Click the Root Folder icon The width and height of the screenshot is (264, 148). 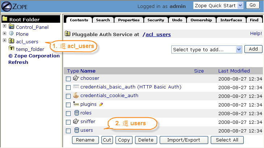coord(5,19)
